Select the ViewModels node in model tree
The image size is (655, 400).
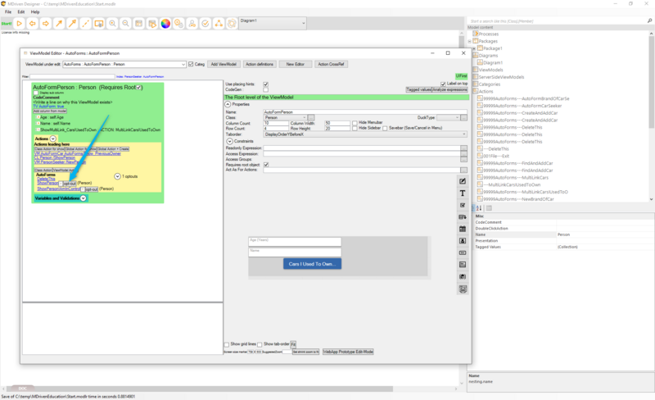[x=490, y=70]
